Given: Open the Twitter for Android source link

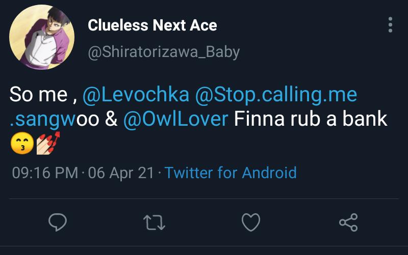Looking at the screenshot, I should point(231,173).
